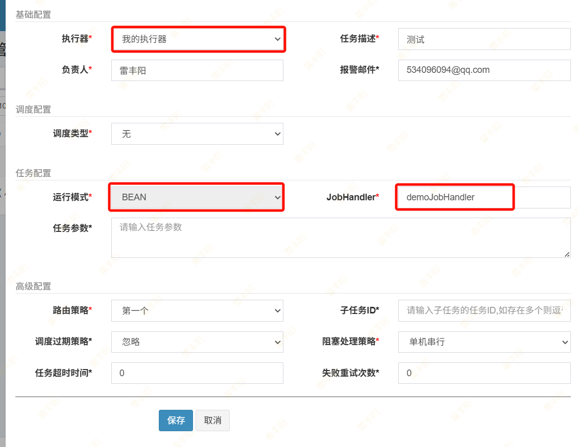The width and height of the screenshot is (578, 447).
Task: Click the 子任务ID input field
Action: point(484,310)
